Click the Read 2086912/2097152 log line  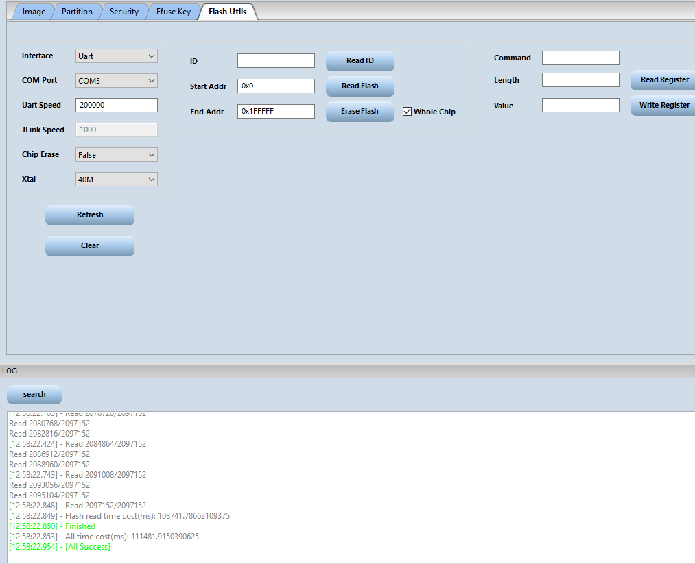tap(49, 454)
